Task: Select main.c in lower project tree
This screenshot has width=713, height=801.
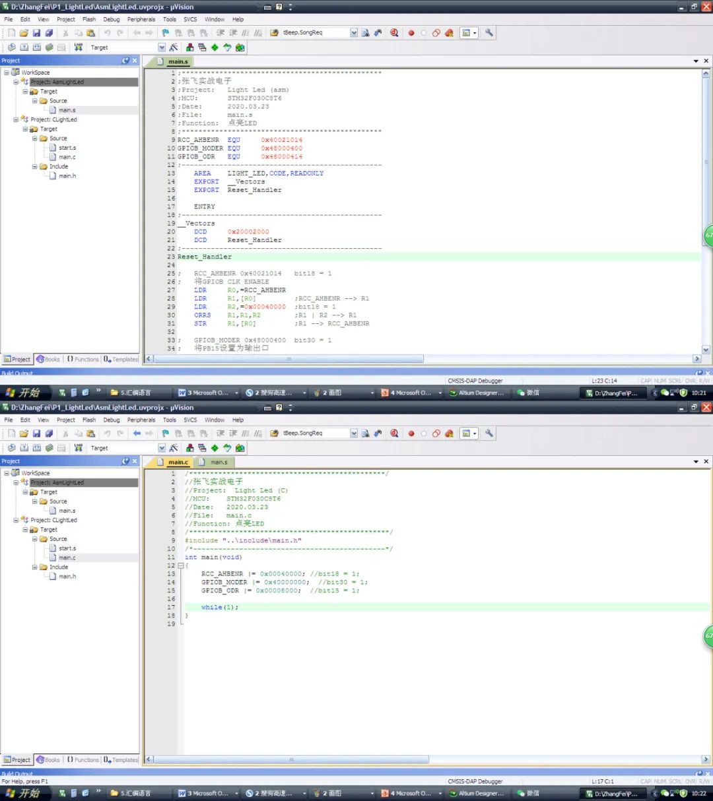Action: [67, 558]
